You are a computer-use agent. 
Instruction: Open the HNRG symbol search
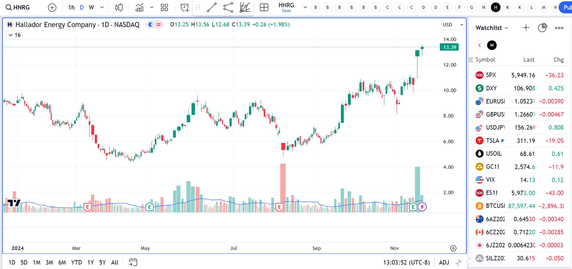pos(18,7)
